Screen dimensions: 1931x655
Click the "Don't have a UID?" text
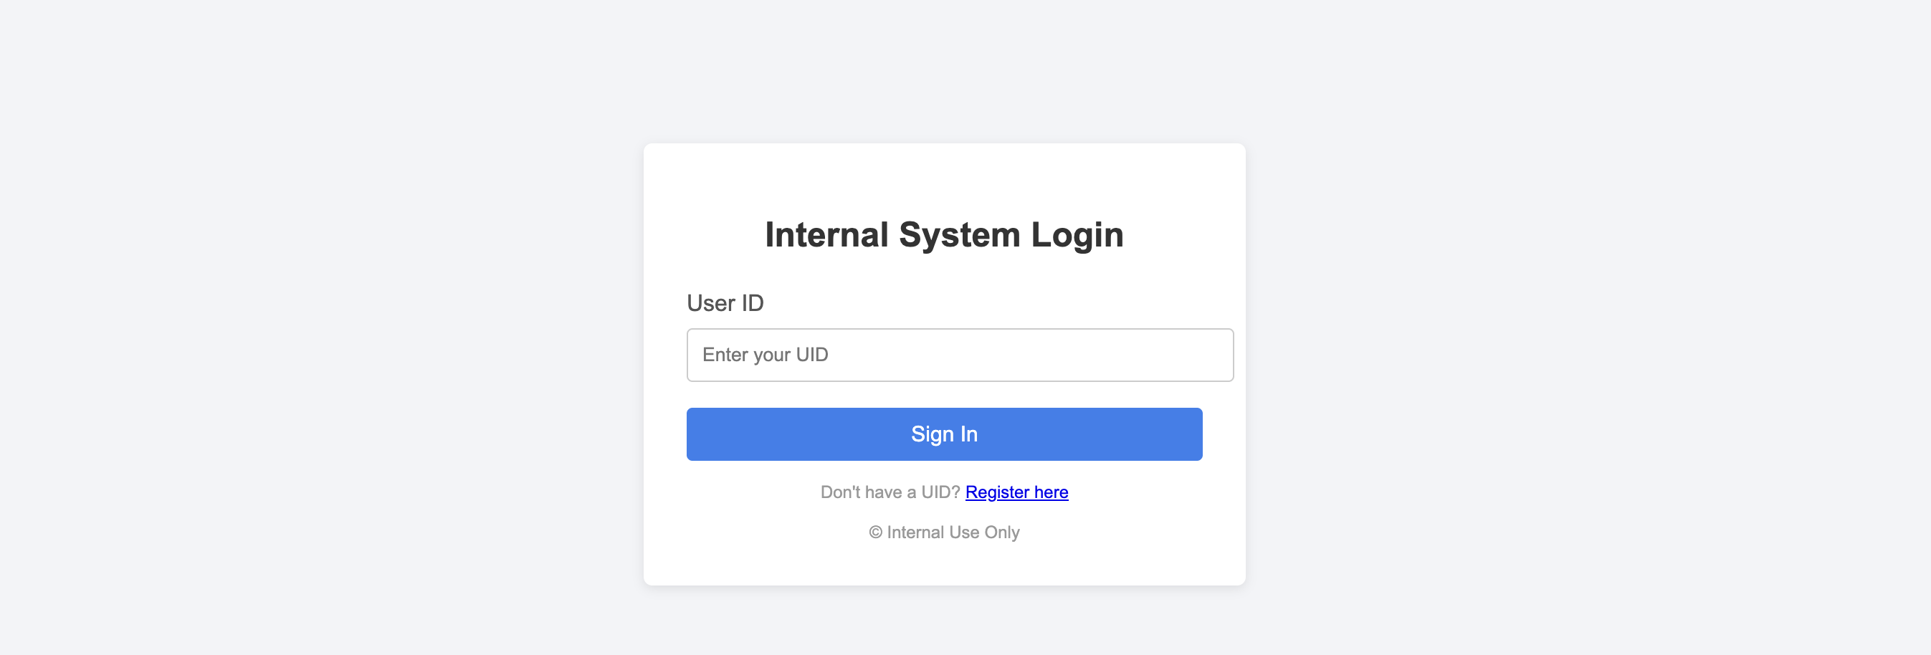tap(890, 492)
